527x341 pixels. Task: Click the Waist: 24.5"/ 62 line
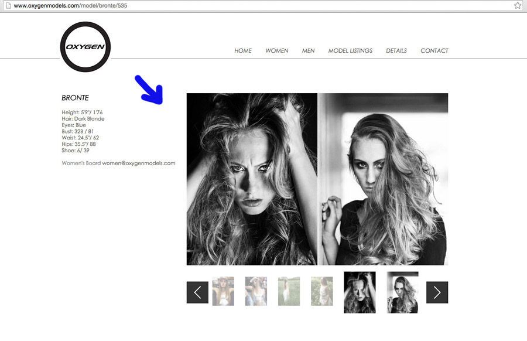click(80, 138)
